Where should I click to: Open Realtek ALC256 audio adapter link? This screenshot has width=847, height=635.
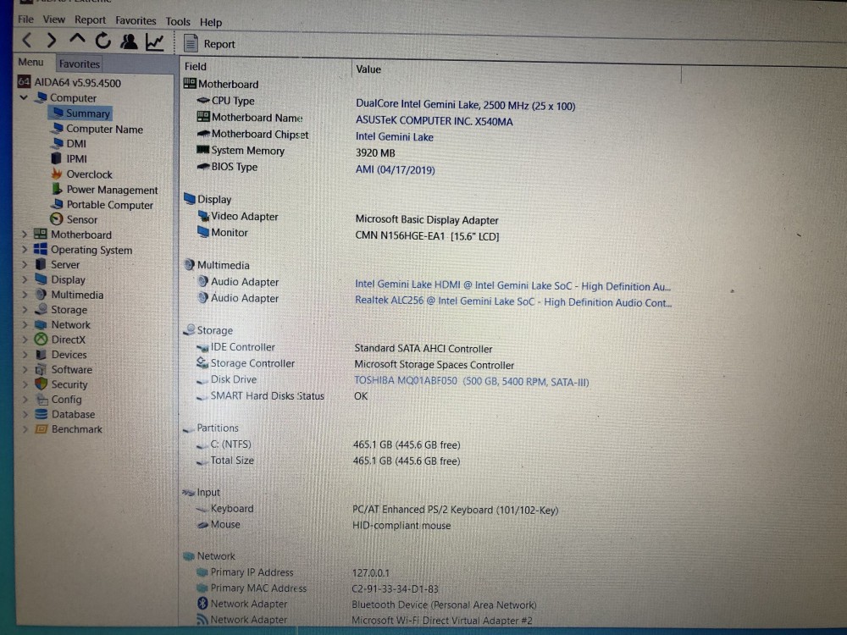point(513,302)
